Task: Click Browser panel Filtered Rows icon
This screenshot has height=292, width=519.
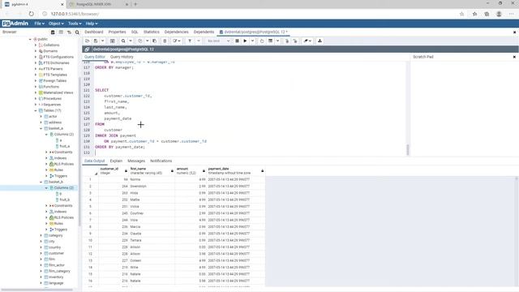Action: 69,32
